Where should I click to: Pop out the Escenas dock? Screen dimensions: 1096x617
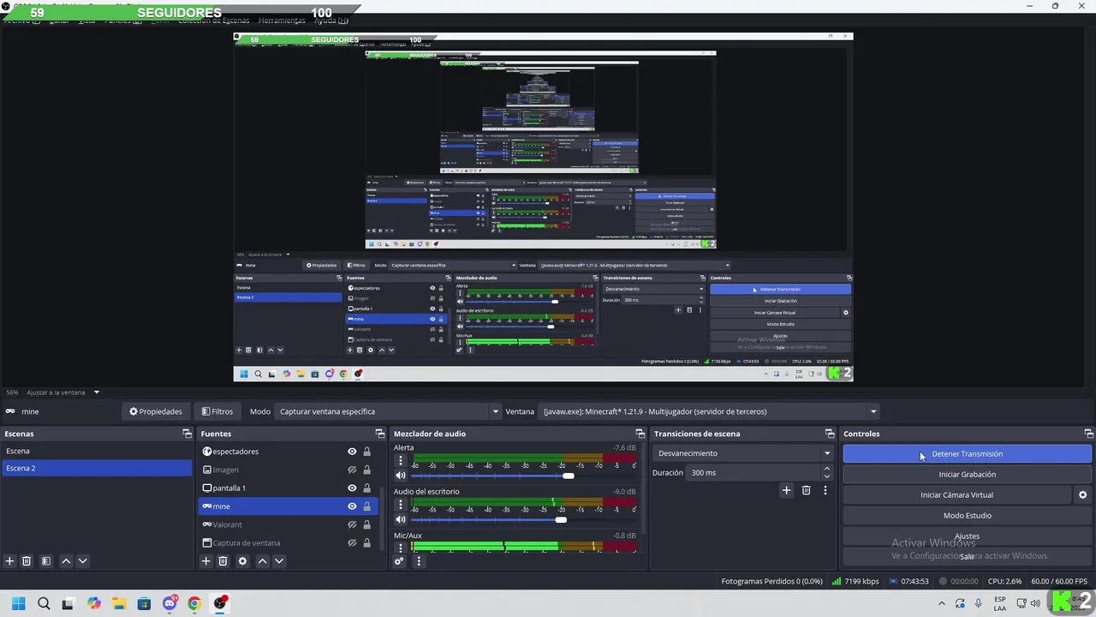(187, 434)
